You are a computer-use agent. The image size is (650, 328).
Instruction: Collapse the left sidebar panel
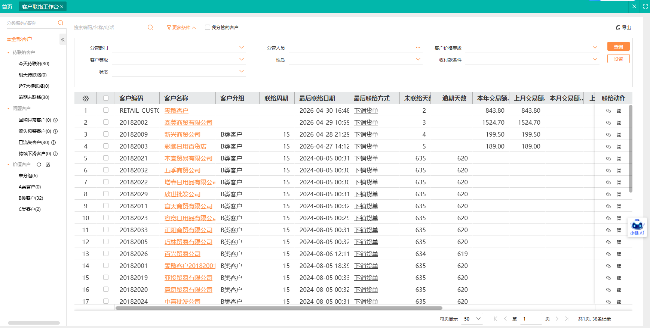pyautogui.click(x=63, y=39)
